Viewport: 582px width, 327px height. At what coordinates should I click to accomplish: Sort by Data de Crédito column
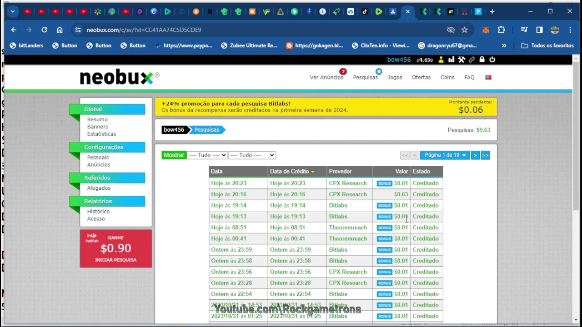coord(292,171)
